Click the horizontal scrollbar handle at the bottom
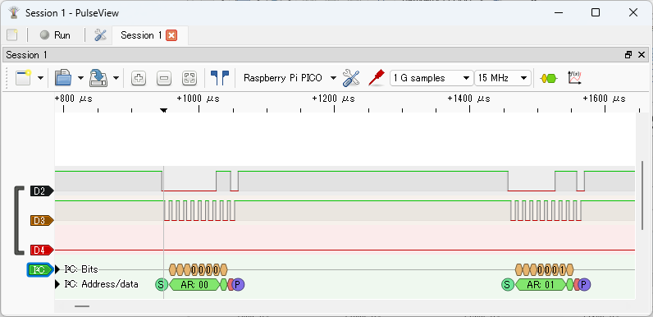Viewport: 653px width, 317px height. click(82, 306)
